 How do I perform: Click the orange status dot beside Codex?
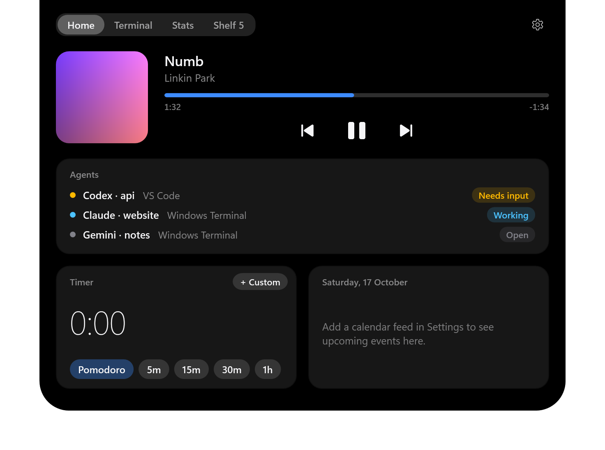73,195
